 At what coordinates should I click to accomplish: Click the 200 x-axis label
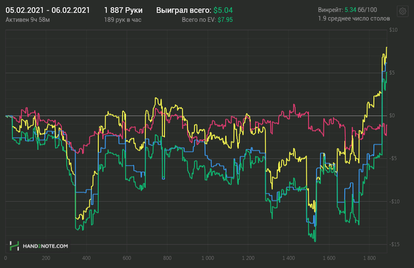click(46, 258)
